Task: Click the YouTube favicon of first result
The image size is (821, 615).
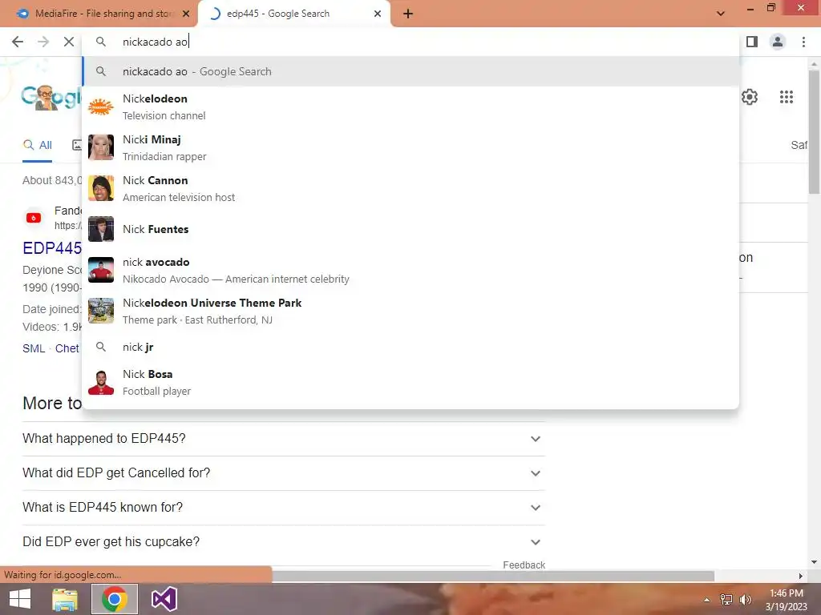Action: pyautogui.click(x=34, y=218)
